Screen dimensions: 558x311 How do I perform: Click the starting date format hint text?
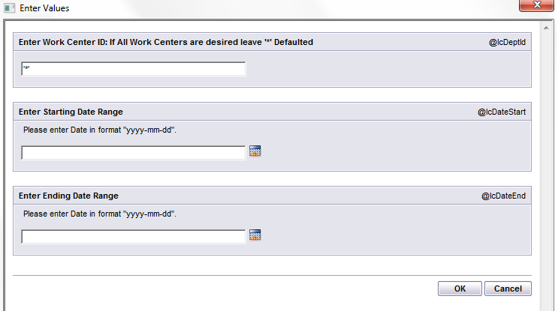[100, 130]
